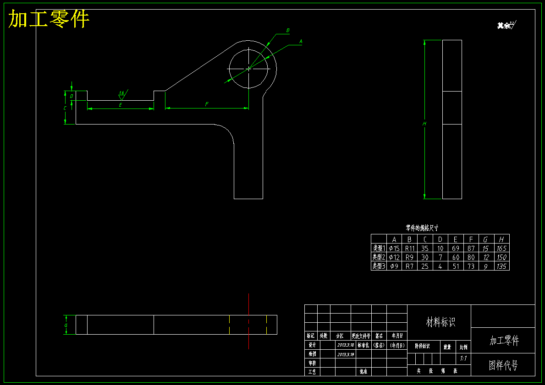Select the 图样代号 title block text

click(x=503, y=365)
